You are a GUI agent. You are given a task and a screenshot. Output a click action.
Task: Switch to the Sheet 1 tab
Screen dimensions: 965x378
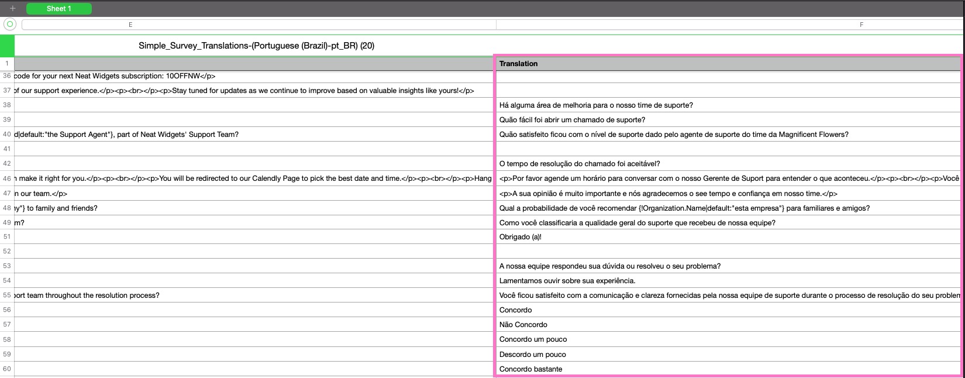[59, 8]
